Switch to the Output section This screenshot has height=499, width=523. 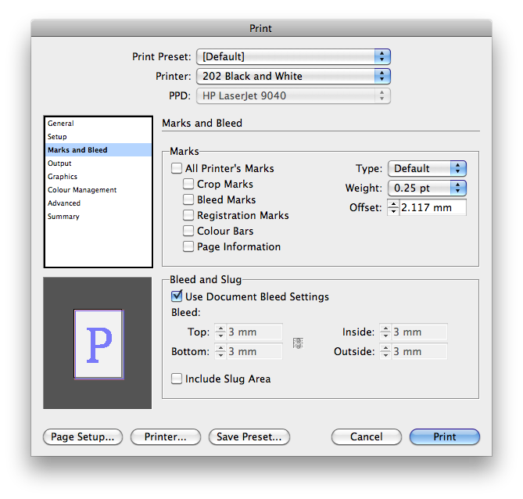pos(59,163)
